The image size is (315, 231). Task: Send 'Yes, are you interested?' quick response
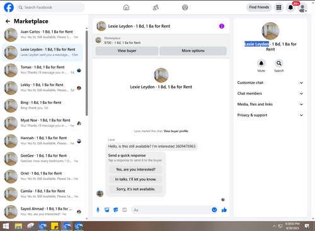[x=135, y=169]
